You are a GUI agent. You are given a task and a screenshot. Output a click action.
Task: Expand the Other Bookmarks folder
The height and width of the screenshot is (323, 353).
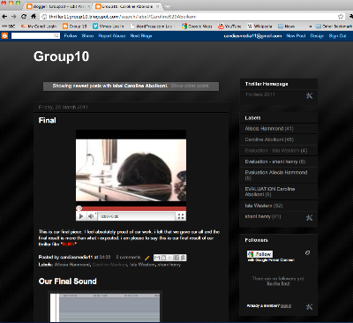[x=334, y=26]
